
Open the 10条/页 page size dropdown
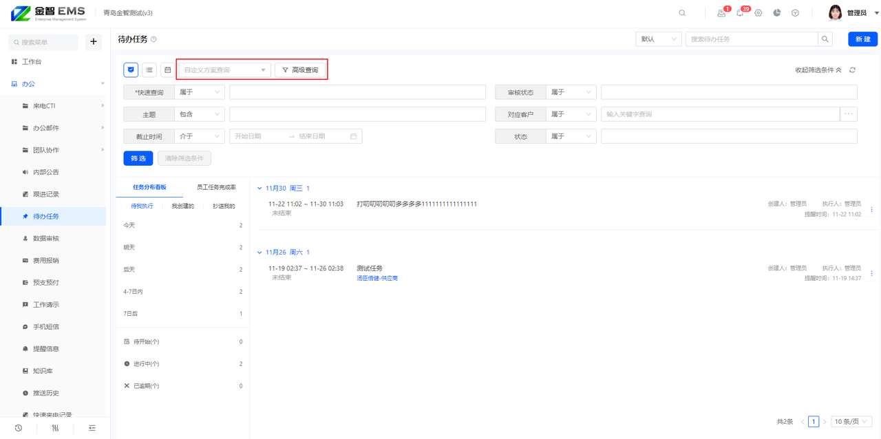coord(852,422)
